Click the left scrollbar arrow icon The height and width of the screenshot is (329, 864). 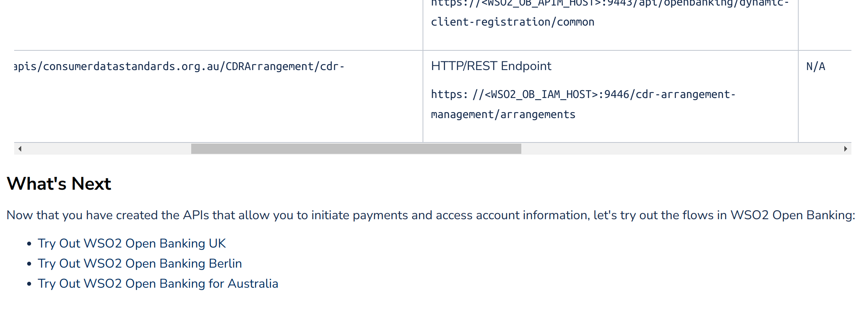pyautogui.click(x=20, y=149)
